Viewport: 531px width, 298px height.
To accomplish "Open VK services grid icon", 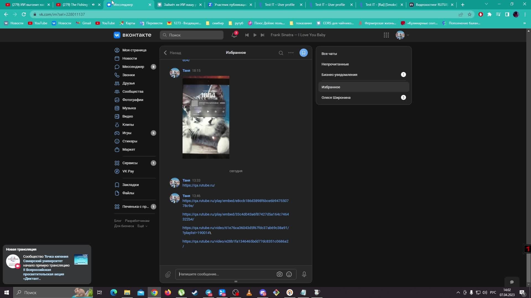I will [x=386, y=35].
